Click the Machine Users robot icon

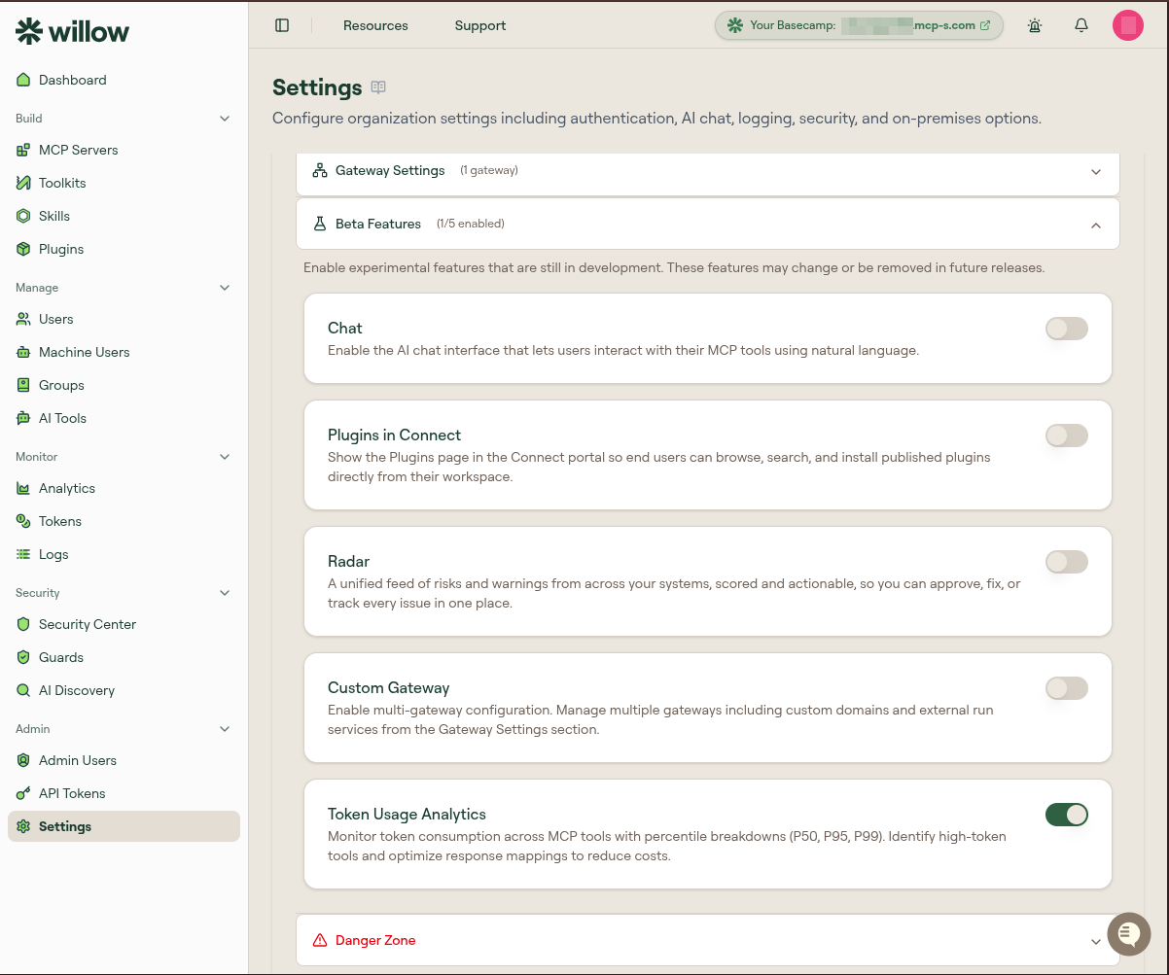[x=23, y=352]
